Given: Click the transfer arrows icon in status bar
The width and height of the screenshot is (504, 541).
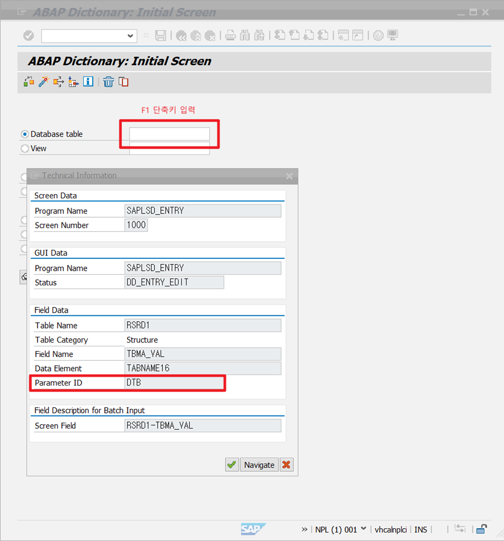Looking at the screenshot, I should (x=460, y=529).
